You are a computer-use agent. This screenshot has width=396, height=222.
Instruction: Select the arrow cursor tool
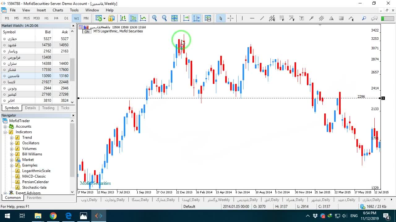tap(221, 18)
